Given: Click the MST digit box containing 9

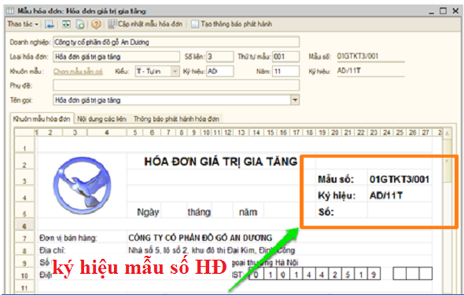Looking at the screenshot, I should tap(374, 274).
